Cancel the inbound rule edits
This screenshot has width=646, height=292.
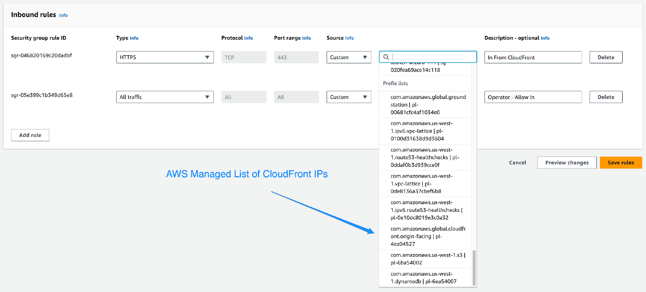pos(517,163)
